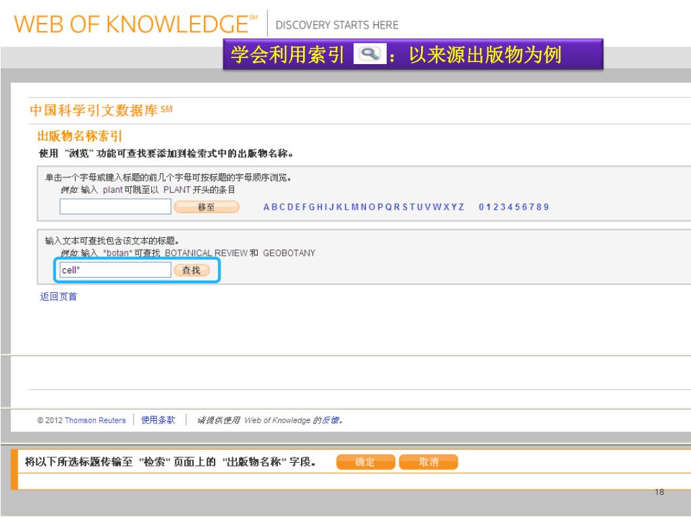This screenshot has height=518, width=691.
Task: Browse titles starting with digit 0
Action: [482, 207]
